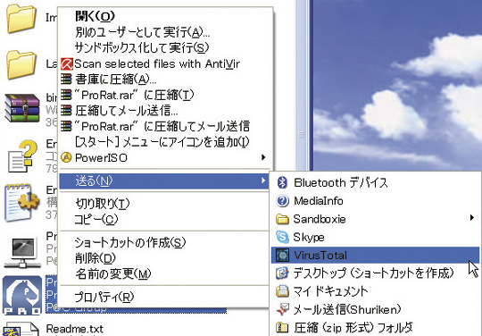
Task: Expand the 送る(N) submenu arrow
Action: [x=263, y=181]
